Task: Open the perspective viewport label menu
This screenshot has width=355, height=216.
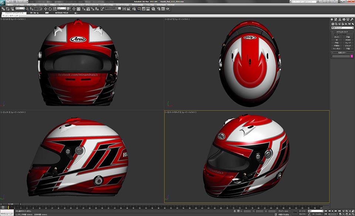Action: (181, 112)
